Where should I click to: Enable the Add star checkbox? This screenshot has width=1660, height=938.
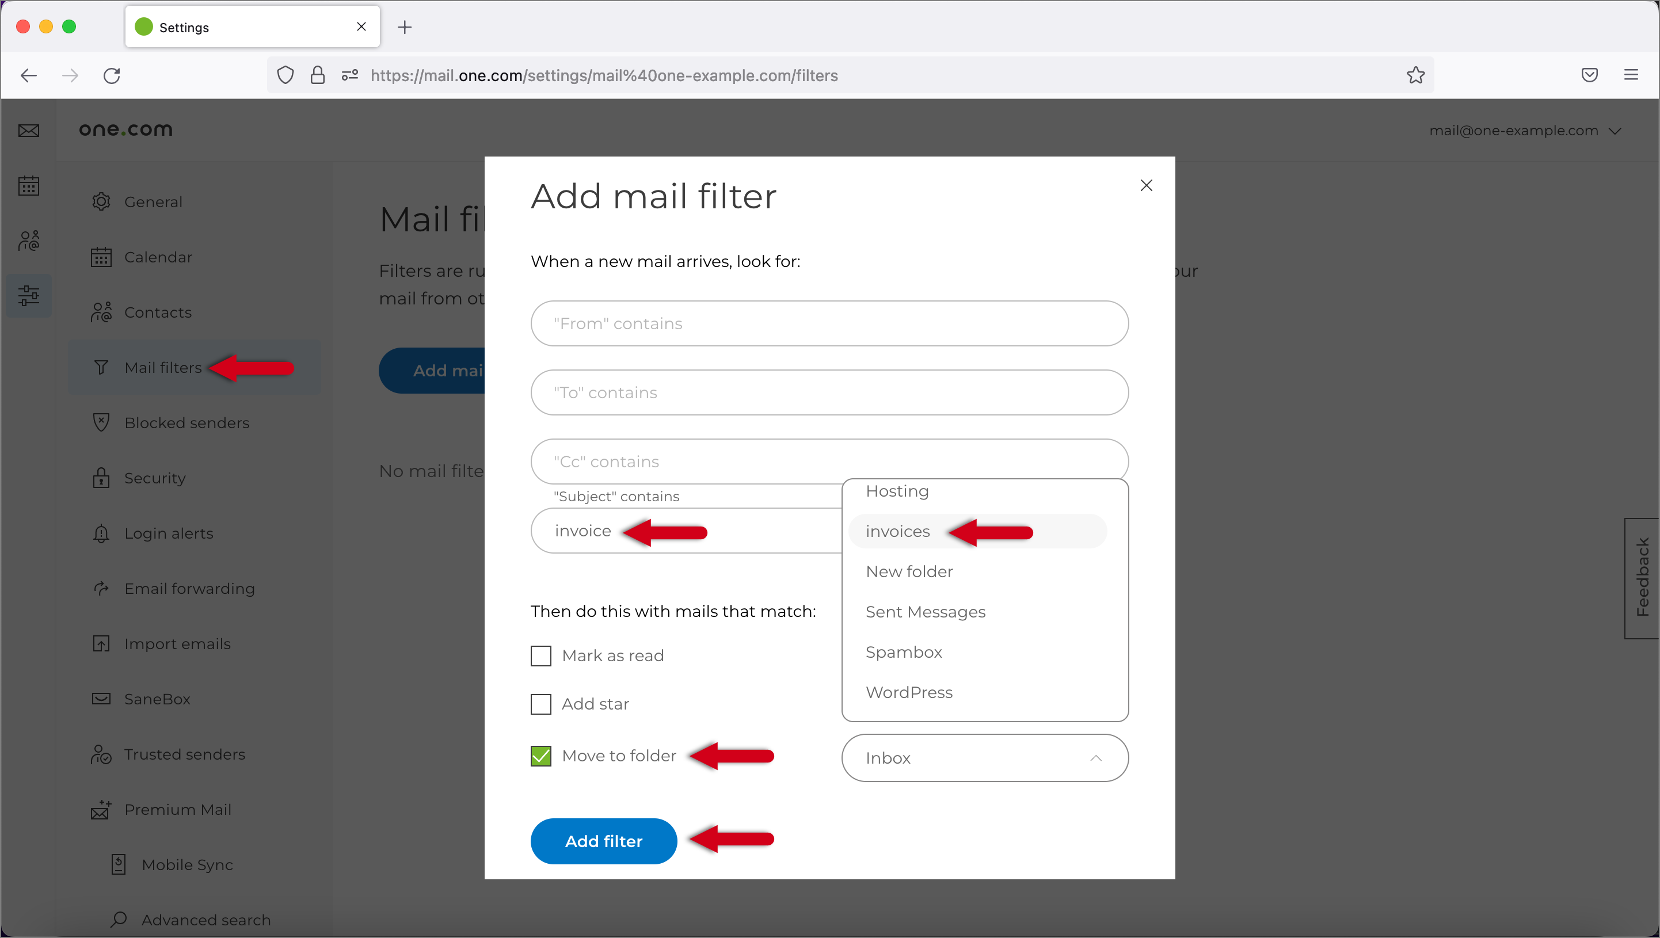pos(540,703)
